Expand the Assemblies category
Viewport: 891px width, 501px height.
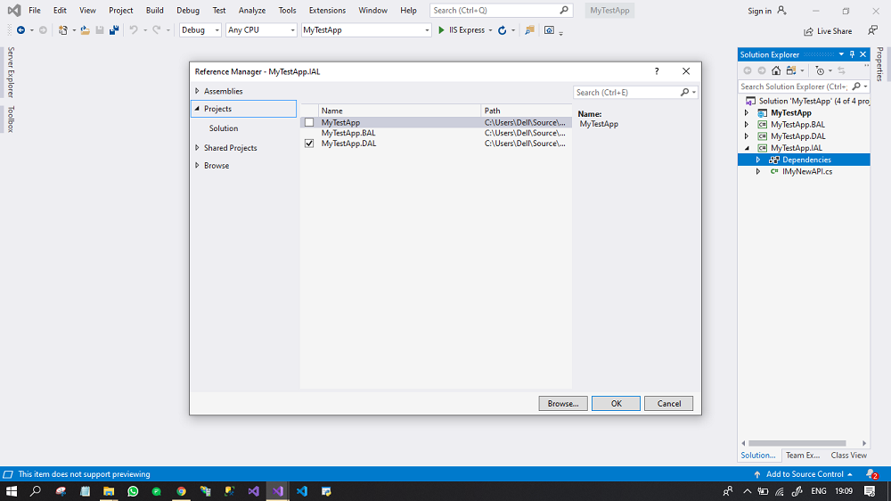197,91
